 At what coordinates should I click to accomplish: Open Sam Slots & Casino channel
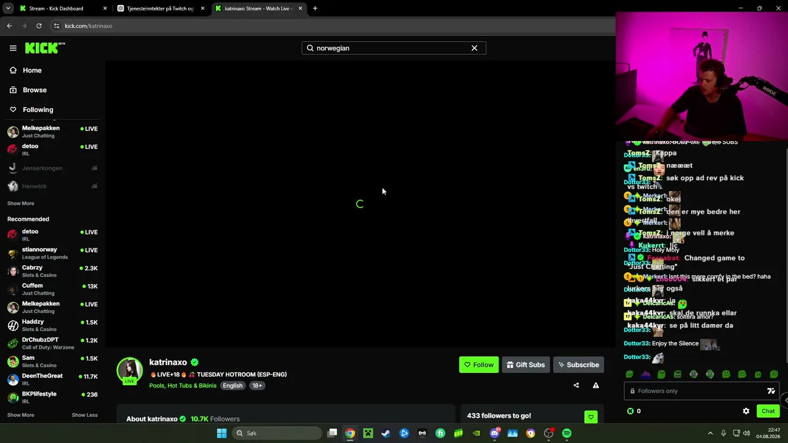(52, 361)
